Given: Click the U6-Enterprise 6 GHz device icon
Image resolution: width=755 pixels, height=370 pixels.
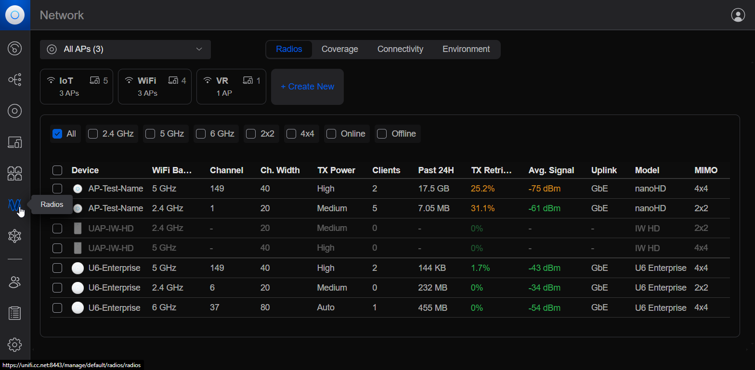Looking at the screenshot, I should [x=78, y=307].
